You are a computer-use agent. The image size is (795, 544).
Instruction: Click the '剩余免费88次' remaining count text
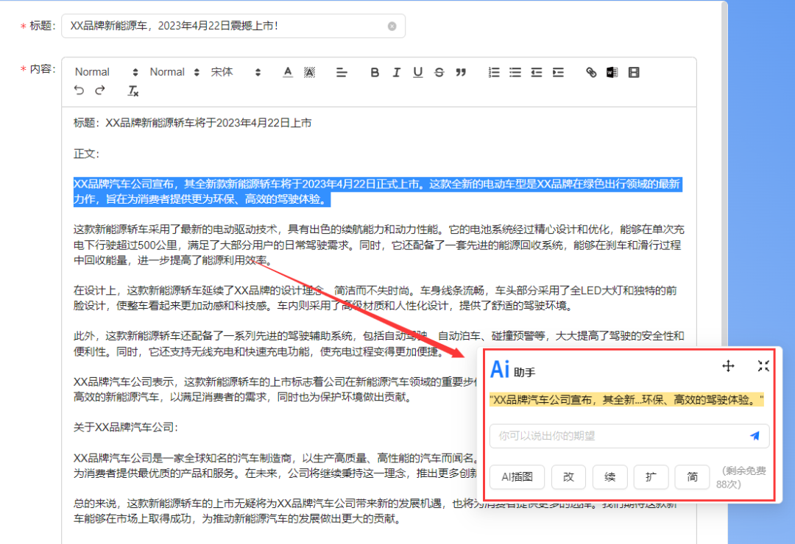point(741,477)
